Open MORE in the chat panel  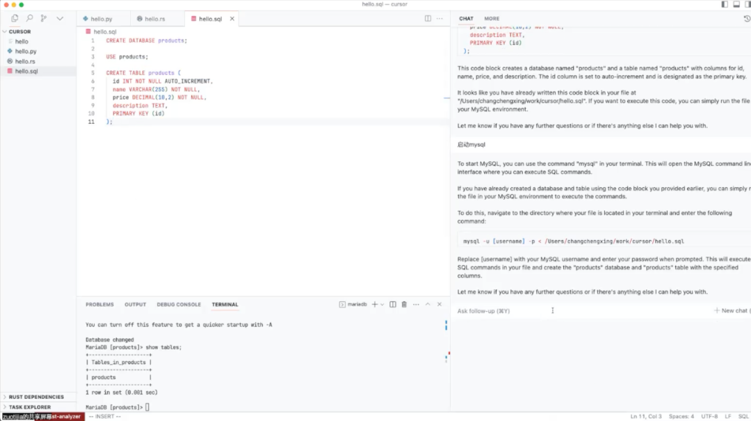490,18
